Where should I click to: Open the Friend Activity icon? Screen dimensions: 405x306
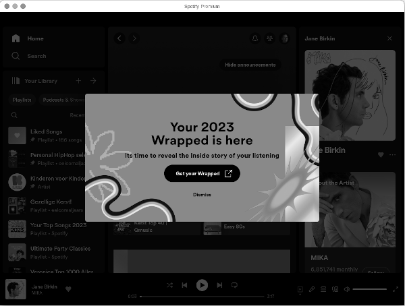coord(270,38)
